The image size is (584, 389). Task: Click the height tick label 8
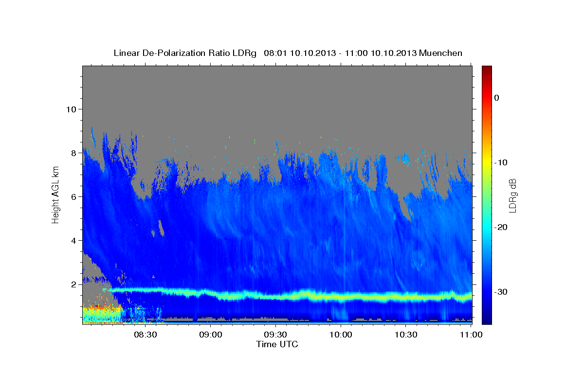click(x=73, y=153)
